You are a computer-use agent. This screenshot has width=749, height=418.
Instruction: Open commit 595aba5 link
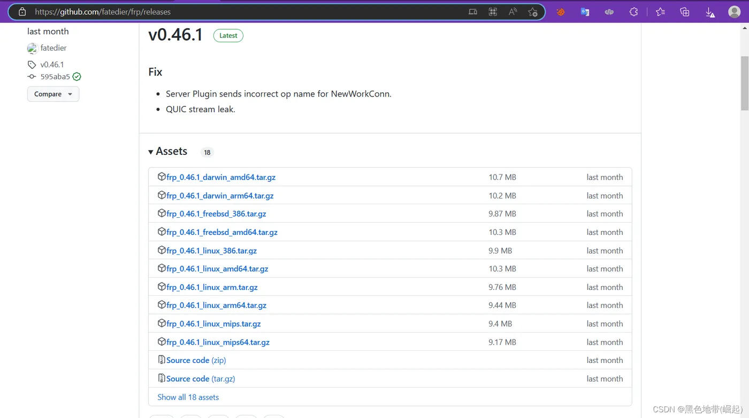pos(55,77)
